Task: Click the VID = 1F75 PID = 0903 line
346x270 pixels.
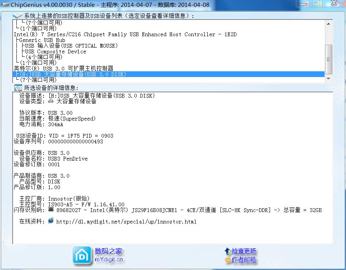Action: 65,136
